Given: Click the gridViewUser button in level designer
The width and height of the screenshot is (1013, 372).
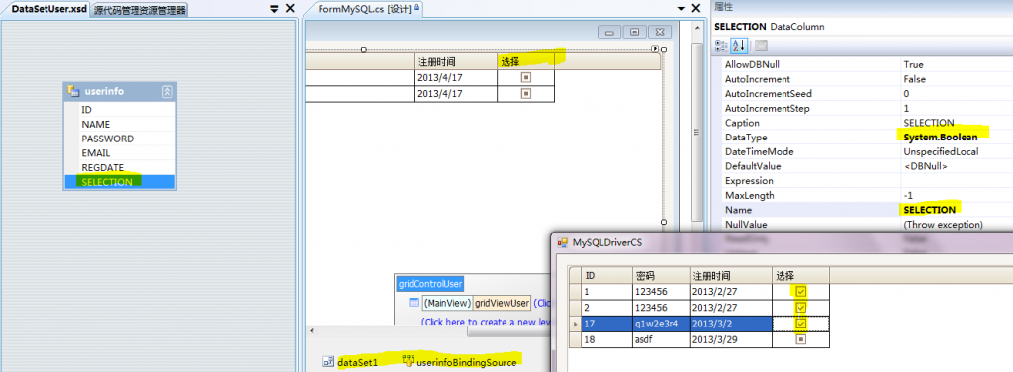Looking at the screenshot, I should [x=502, y=303].
